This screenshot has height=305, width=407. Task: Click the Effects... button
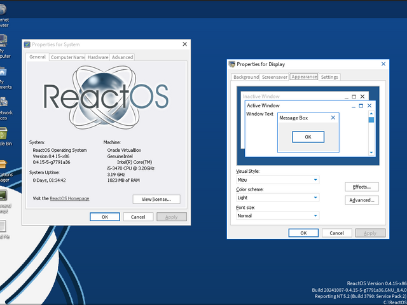pos(362,187)
